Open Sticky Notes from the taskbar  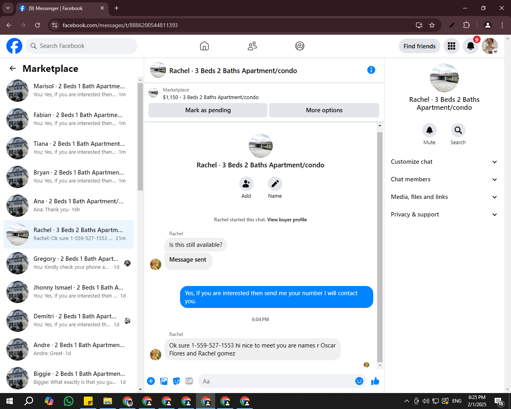click(88, 401)
